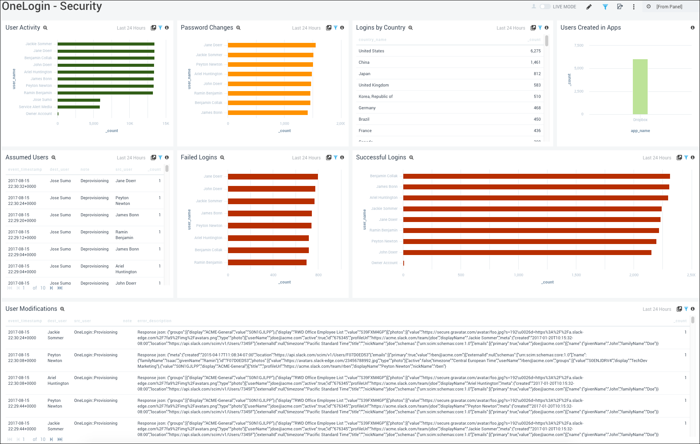Open the three-dot more options menu
The image size is (700, 444).
coord(634,7)
